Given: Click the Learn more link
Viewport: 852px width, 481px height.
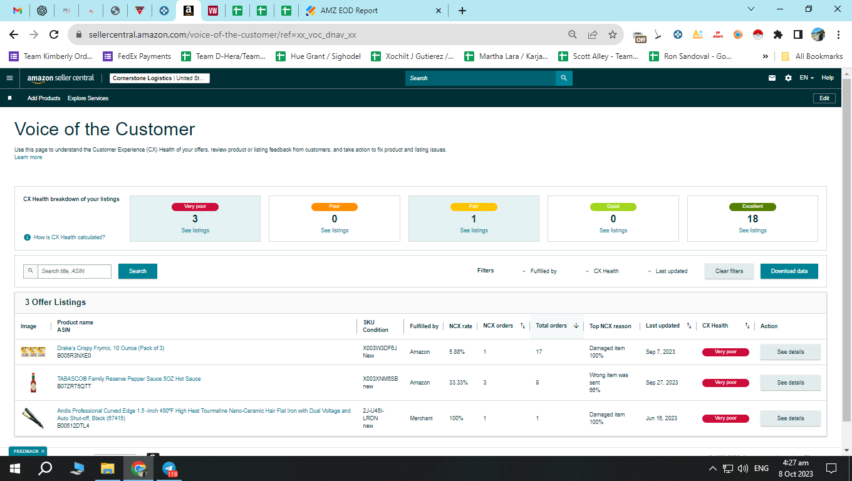Looking at the screenshot, I should click(28, 157).
